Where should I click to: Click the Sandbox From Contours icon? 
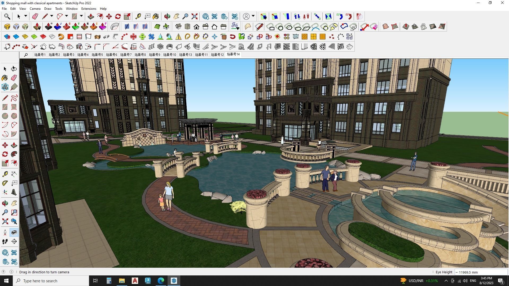[x=386, y=26]
